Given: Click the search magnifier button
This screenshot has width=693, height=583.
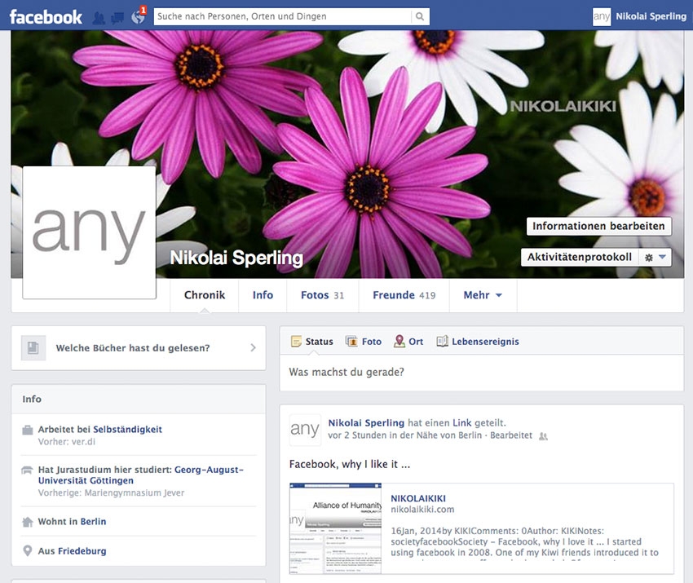Looking at the screenshot, I should [x=420, y=17].
